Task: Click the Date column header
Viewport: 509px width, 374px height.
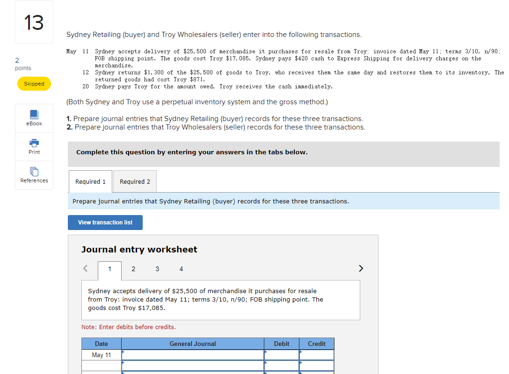Action: tap(101, 344)
